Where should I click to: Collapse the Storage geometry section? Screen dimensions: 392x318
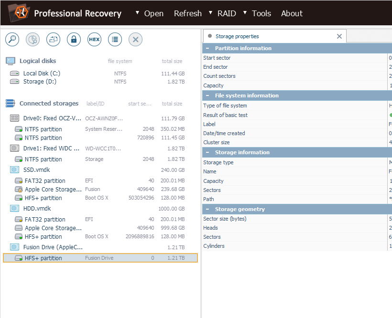(207, 209)
